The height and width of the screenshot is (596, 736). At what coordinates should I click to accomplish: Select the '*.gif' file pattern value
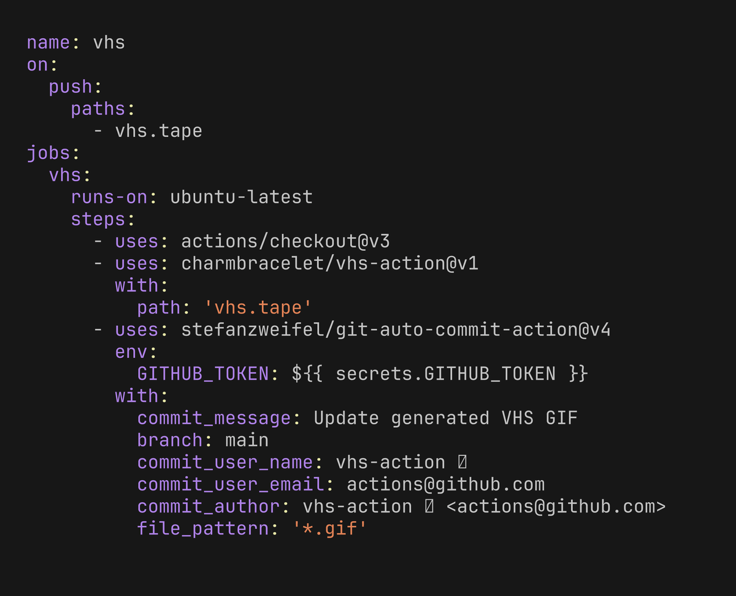coord(329,528)
